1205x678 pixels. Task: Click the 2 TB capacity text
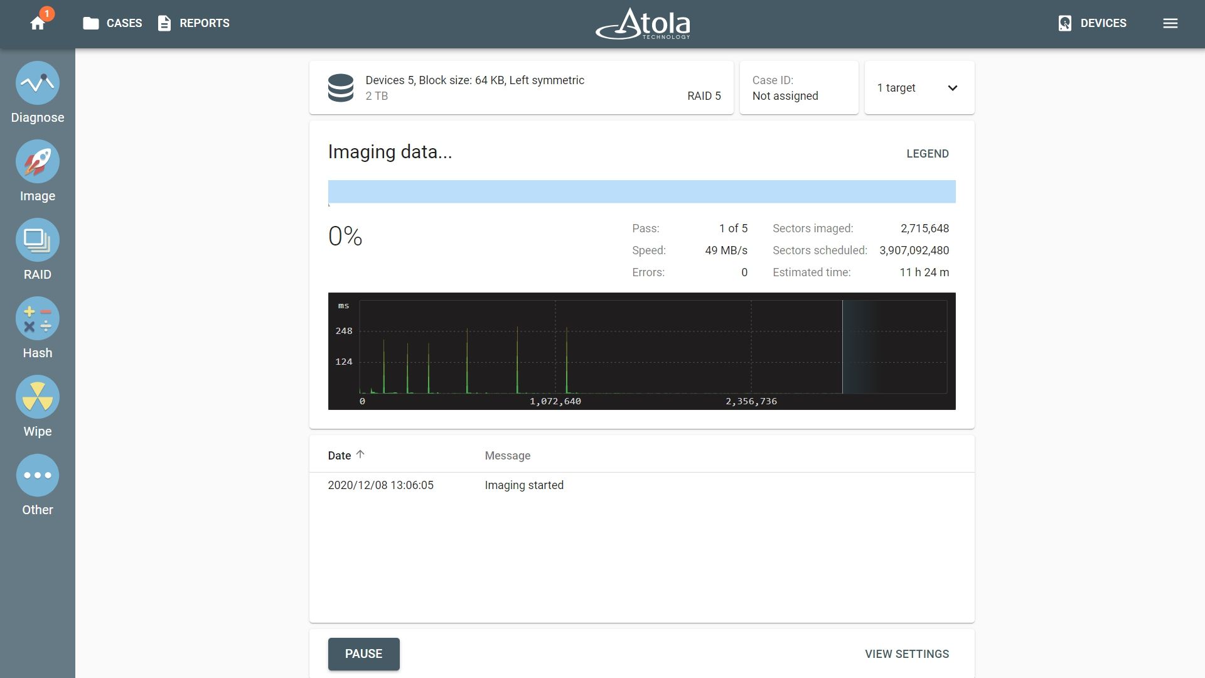377,96
